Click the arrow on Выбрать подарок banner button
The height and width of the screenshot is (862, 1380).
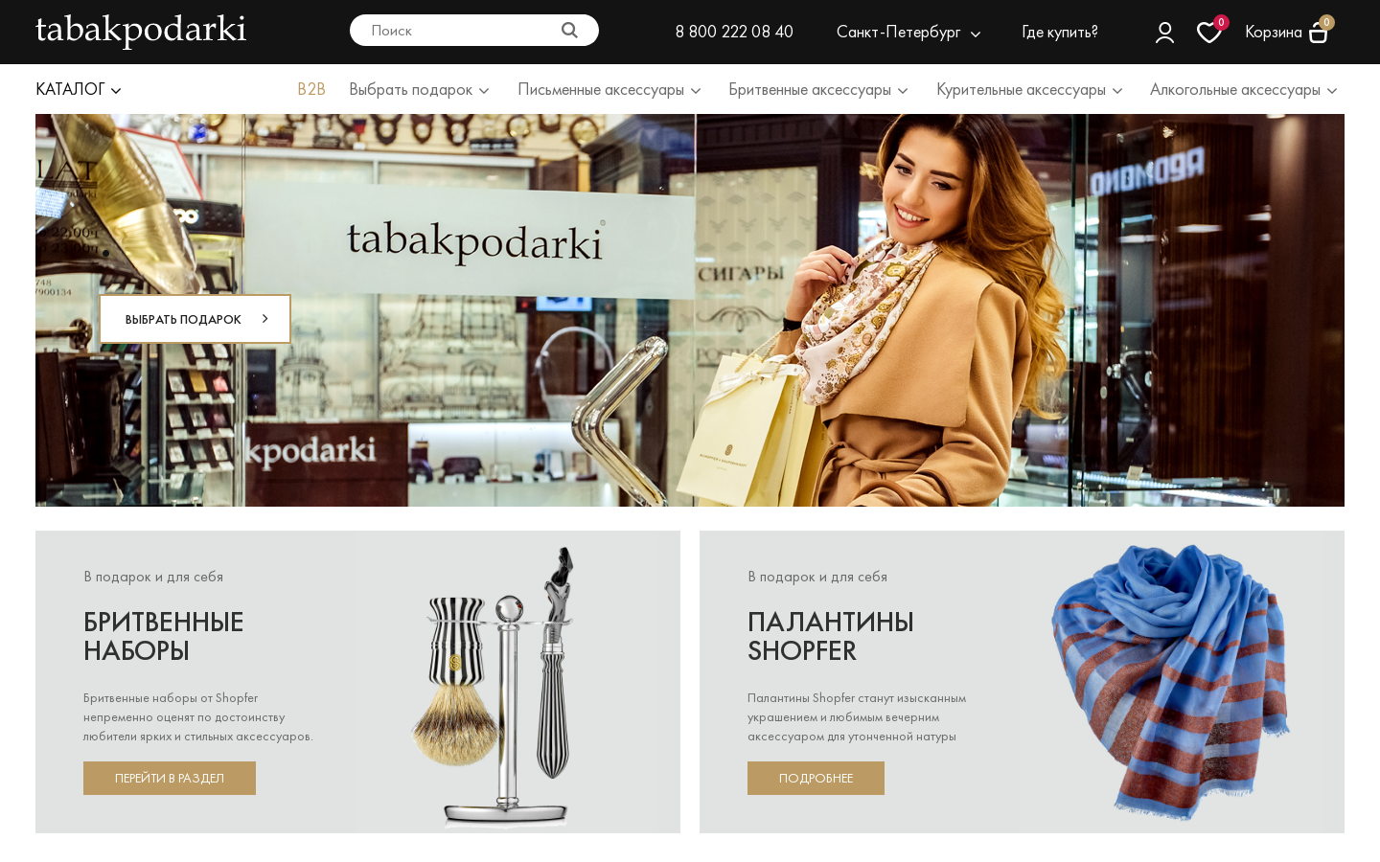coord(265,319)
